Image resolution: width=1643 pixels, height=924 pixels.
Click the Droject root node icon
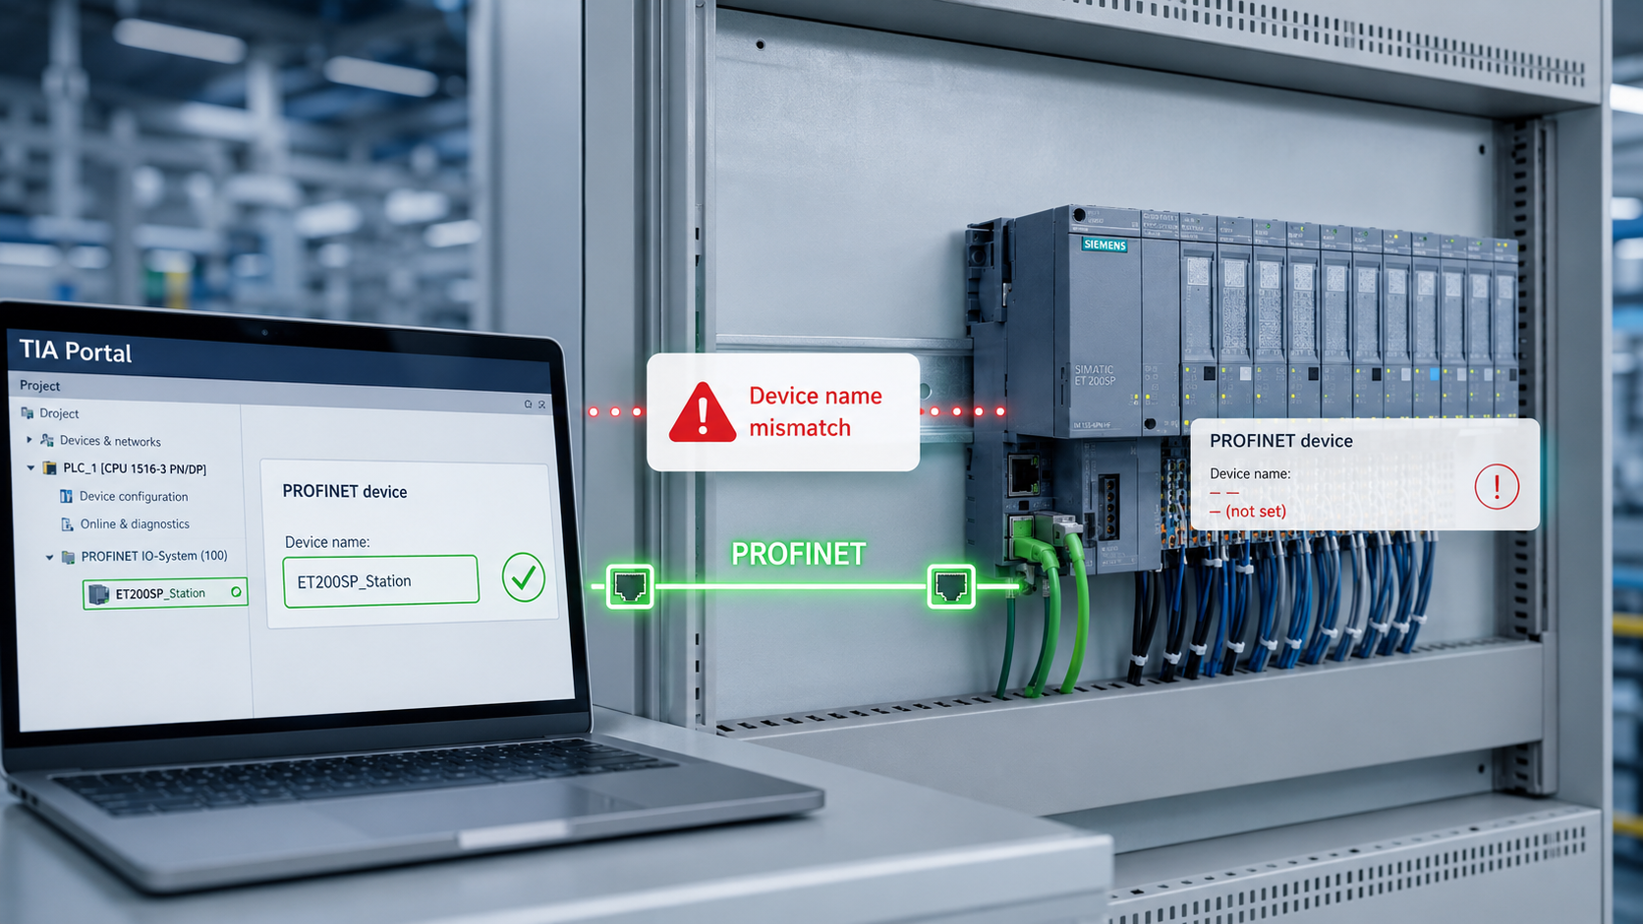click(x=28, y=413)
